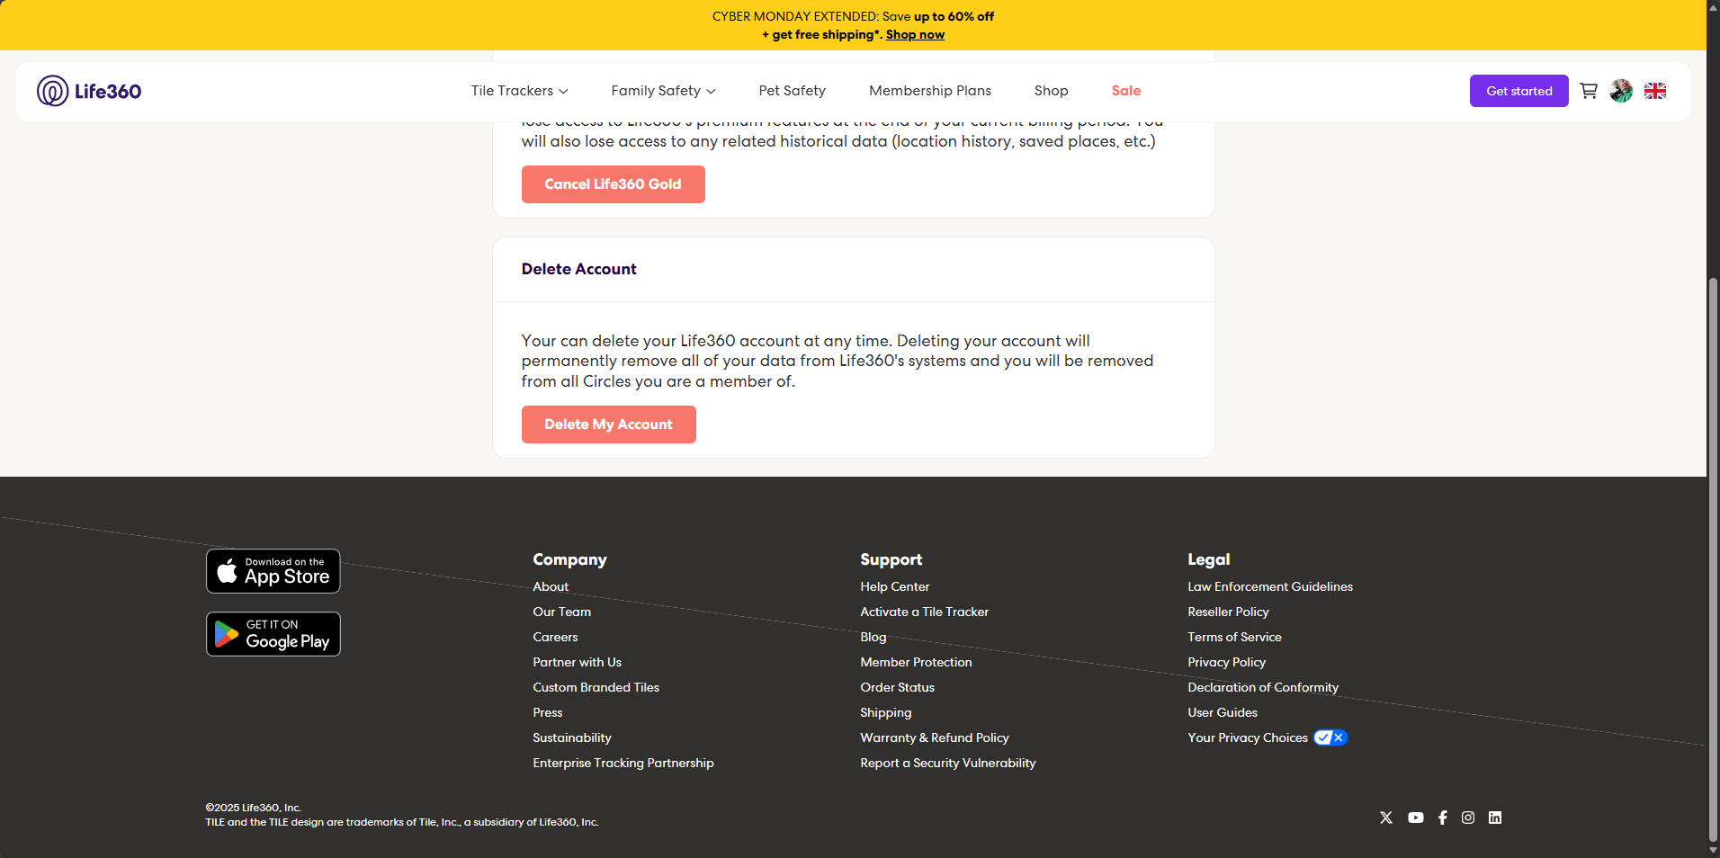Open the shopping cart
Image resolution: width=1720 pixels, height=858 pixels.
click(x=1589, y=91)
